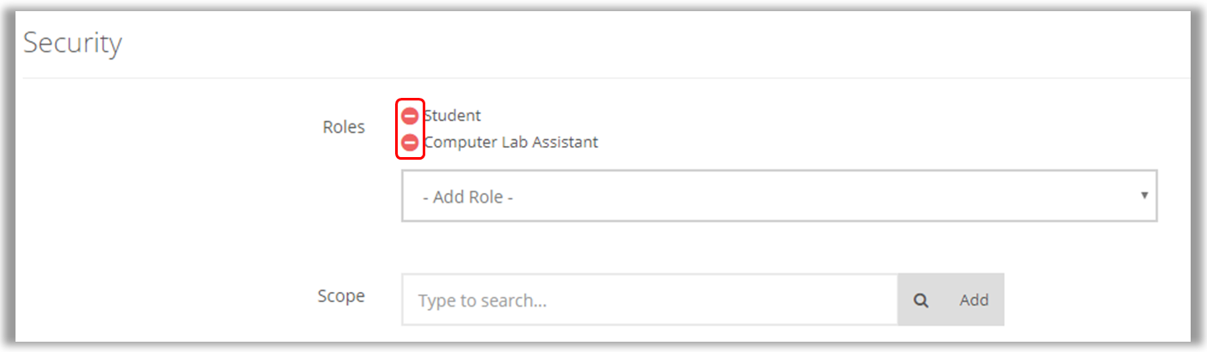Click the Roles field label

click(344, 127)
